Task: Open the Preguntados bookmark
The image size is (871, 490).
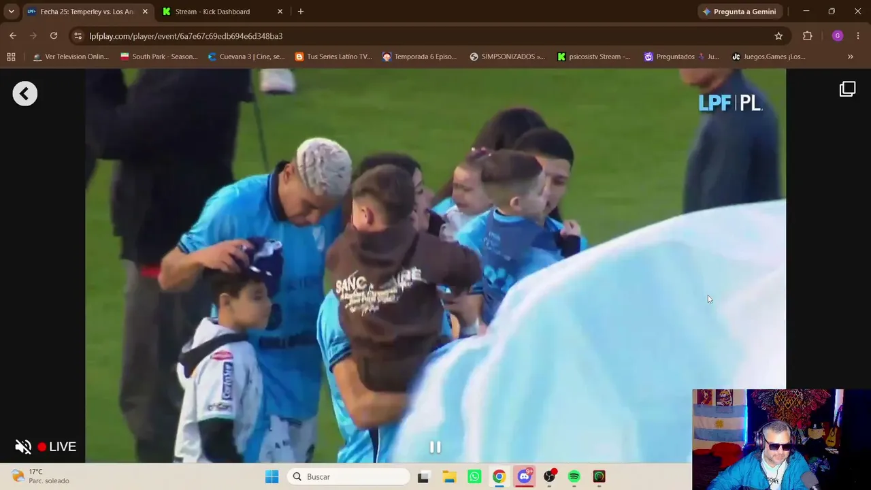Action: click(x=682, y=56)
